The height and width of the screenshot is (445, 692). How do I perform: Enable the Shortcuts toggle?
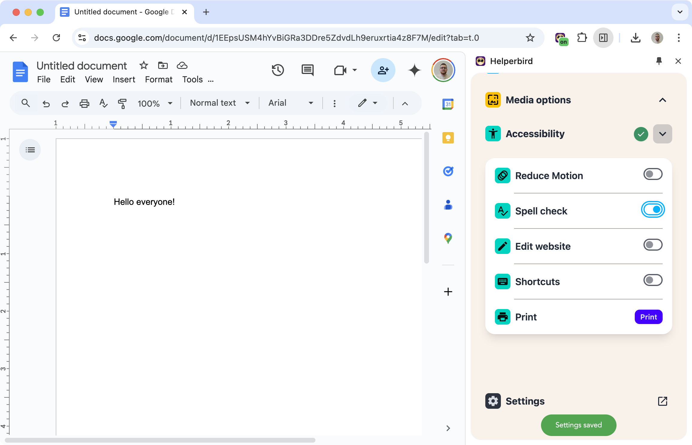pos(653,280)
